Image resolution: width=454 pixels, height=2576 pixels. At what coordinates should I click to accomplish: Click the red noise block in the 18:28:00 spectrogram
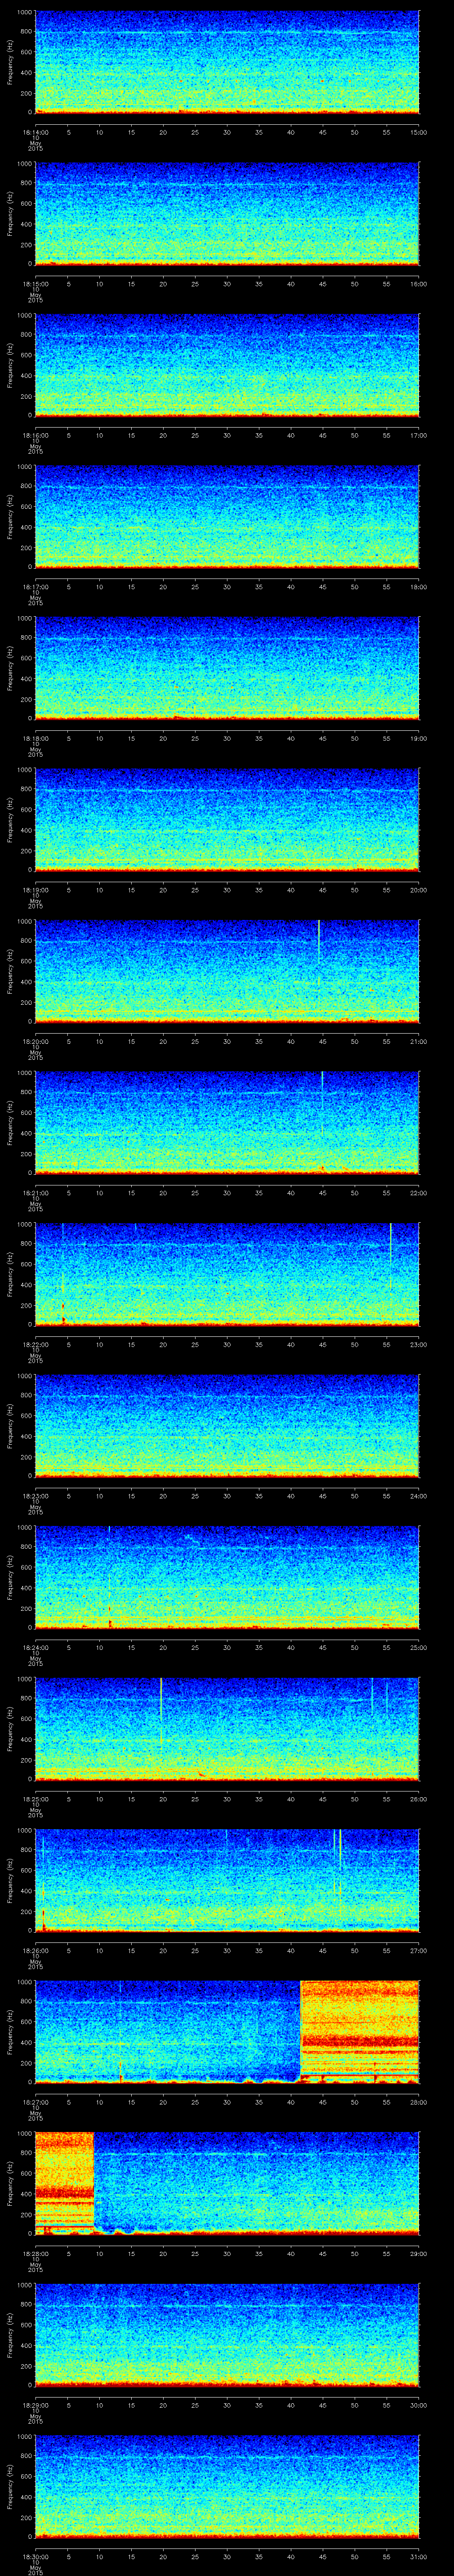pyautogui.click(x=64, y=2183)
